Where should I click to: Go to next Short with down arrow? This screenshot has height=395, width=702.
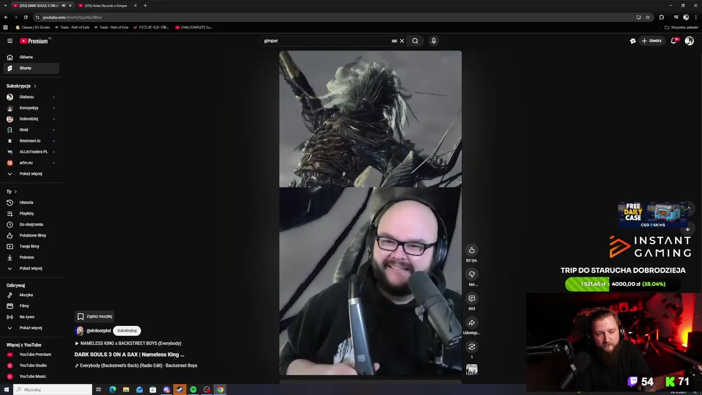coord(687,229)
